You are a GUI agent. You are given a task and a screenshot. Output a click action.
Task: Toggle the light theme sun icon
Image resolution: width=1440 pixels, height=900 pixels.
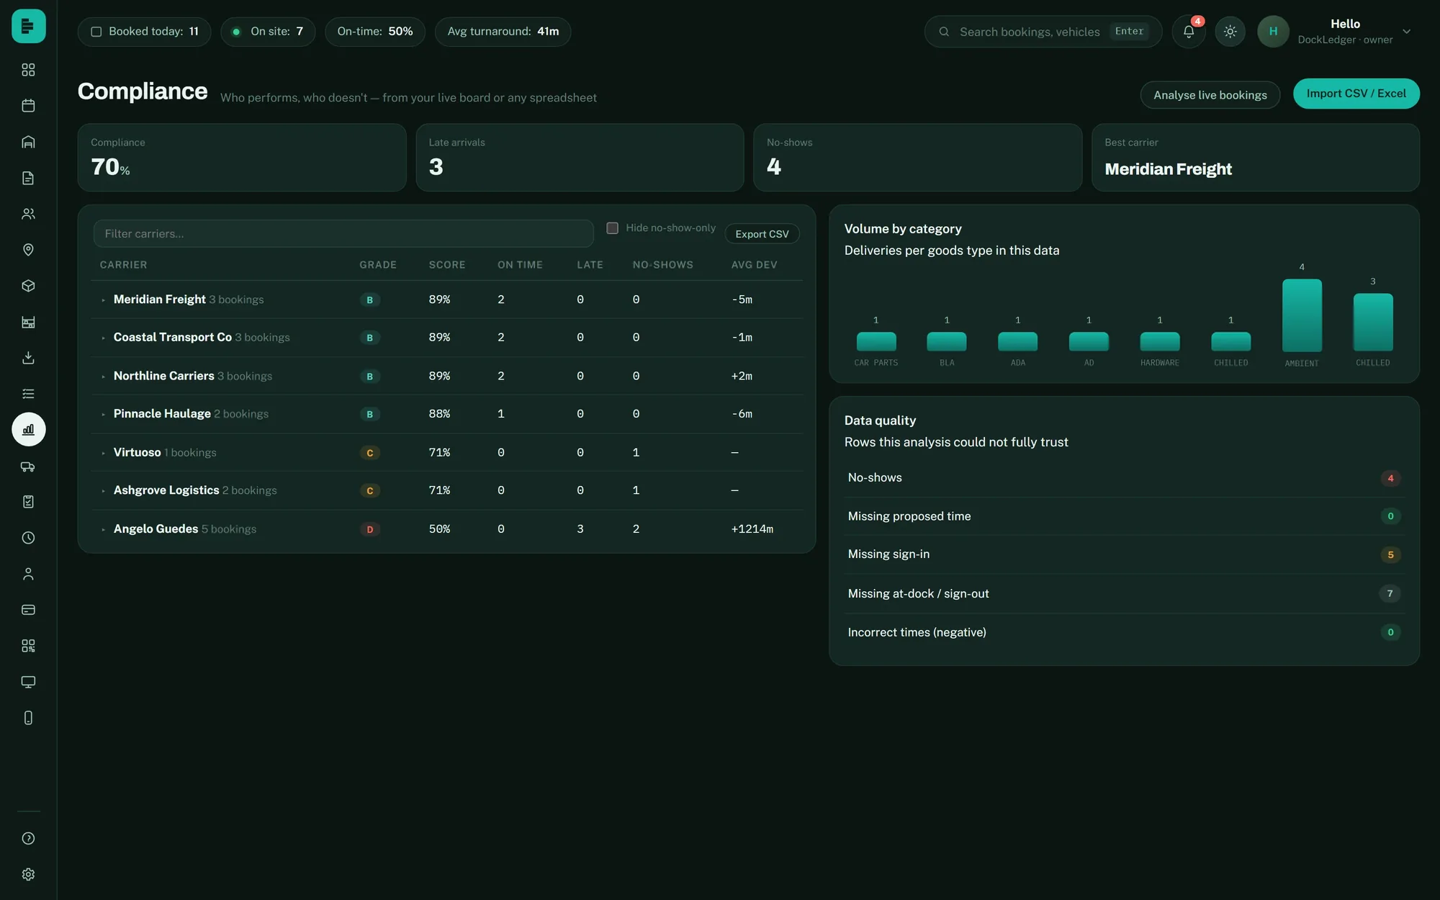pos(1230,32)
